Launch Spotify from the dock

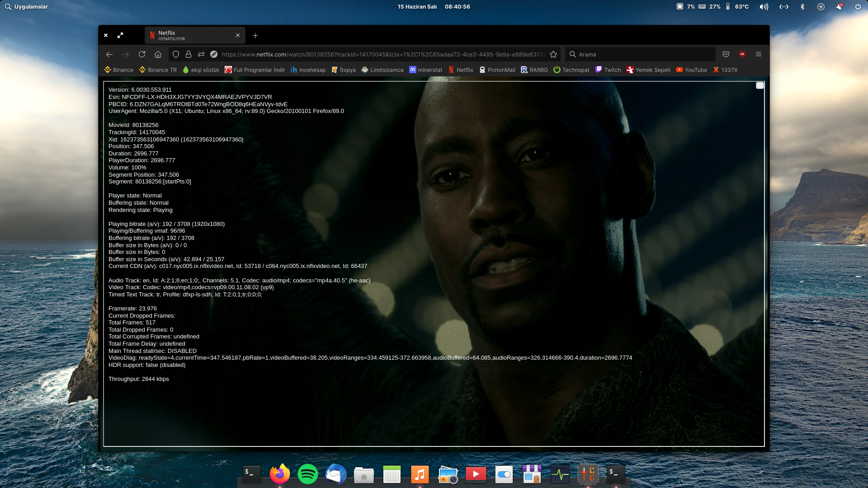[308, 474]
